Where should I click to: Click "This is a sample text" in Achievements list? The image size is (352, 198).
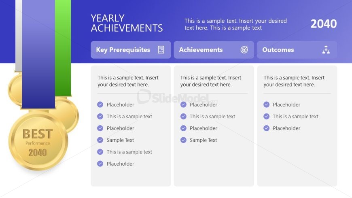[x=212, y=117]
